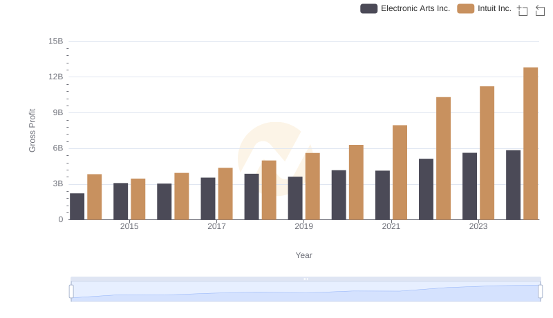Click the Electronic Arts dark legend swatch

[x=369, y=8]
